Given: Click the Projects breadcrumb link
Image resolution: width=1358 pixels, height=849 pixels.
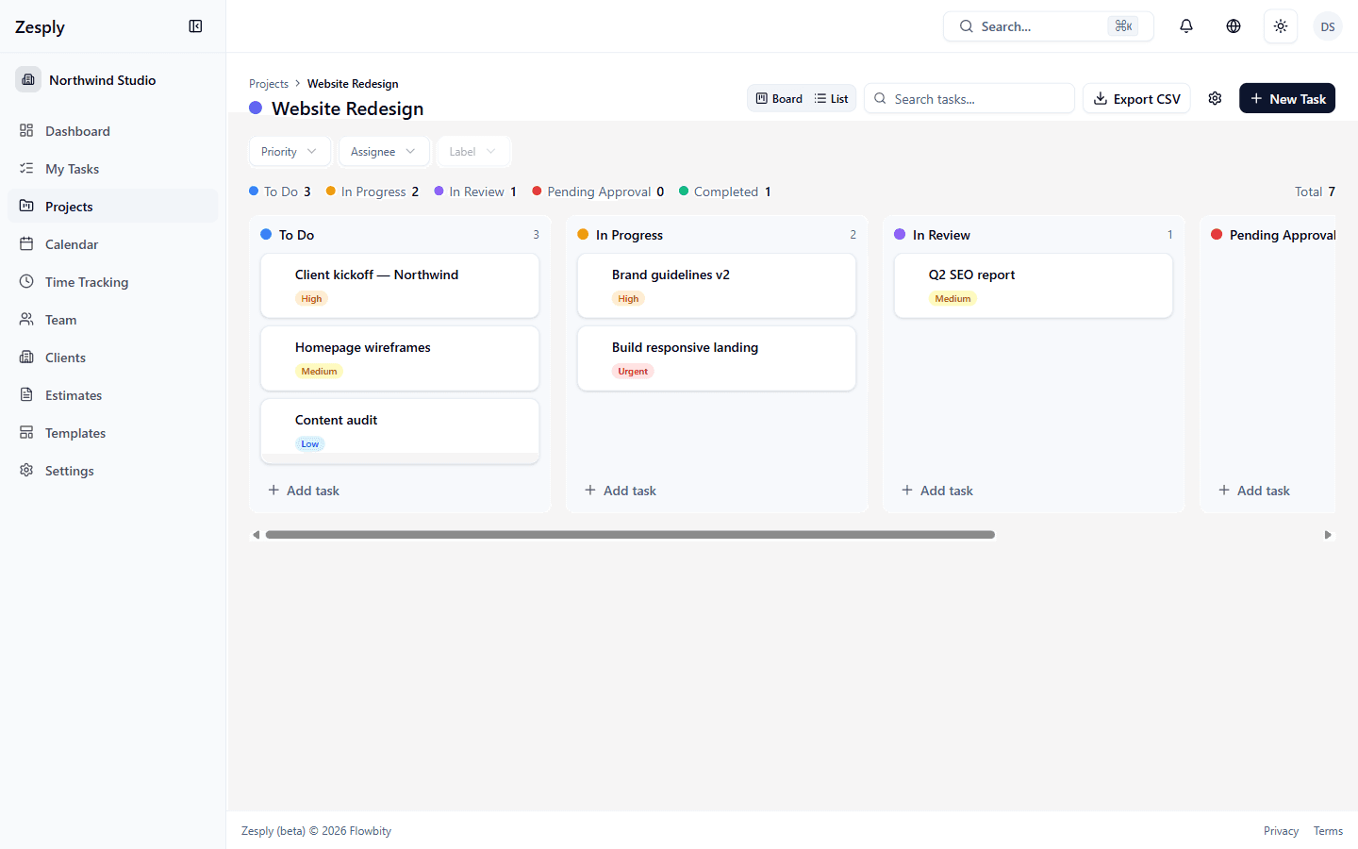Looking at the screenshot, I should (x=269, y=84).
